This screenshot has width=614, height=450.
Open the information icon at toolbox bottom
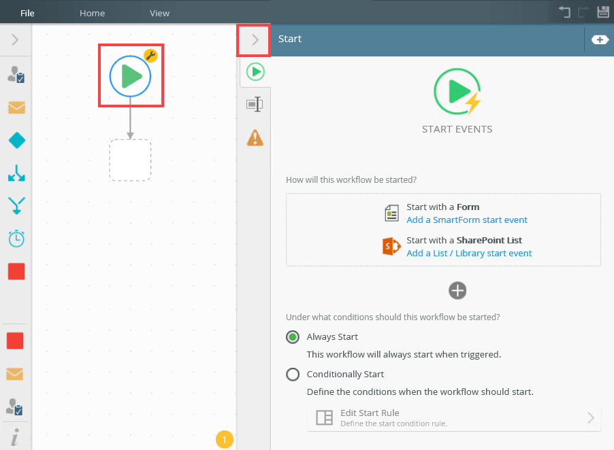(x=15, y=437)
